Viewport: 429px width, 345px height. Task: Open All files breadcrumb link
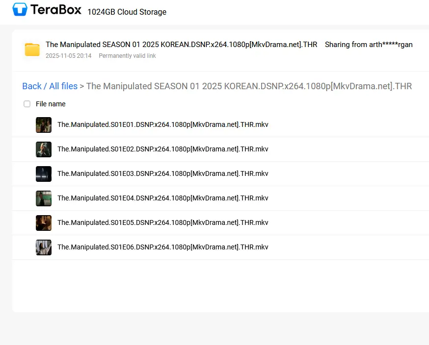pyautogui.click(x=63, y=86)
